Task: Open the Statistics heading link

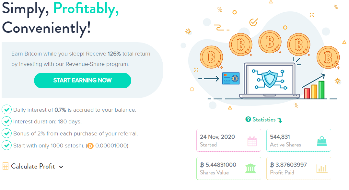Action: tap(264, 120)
